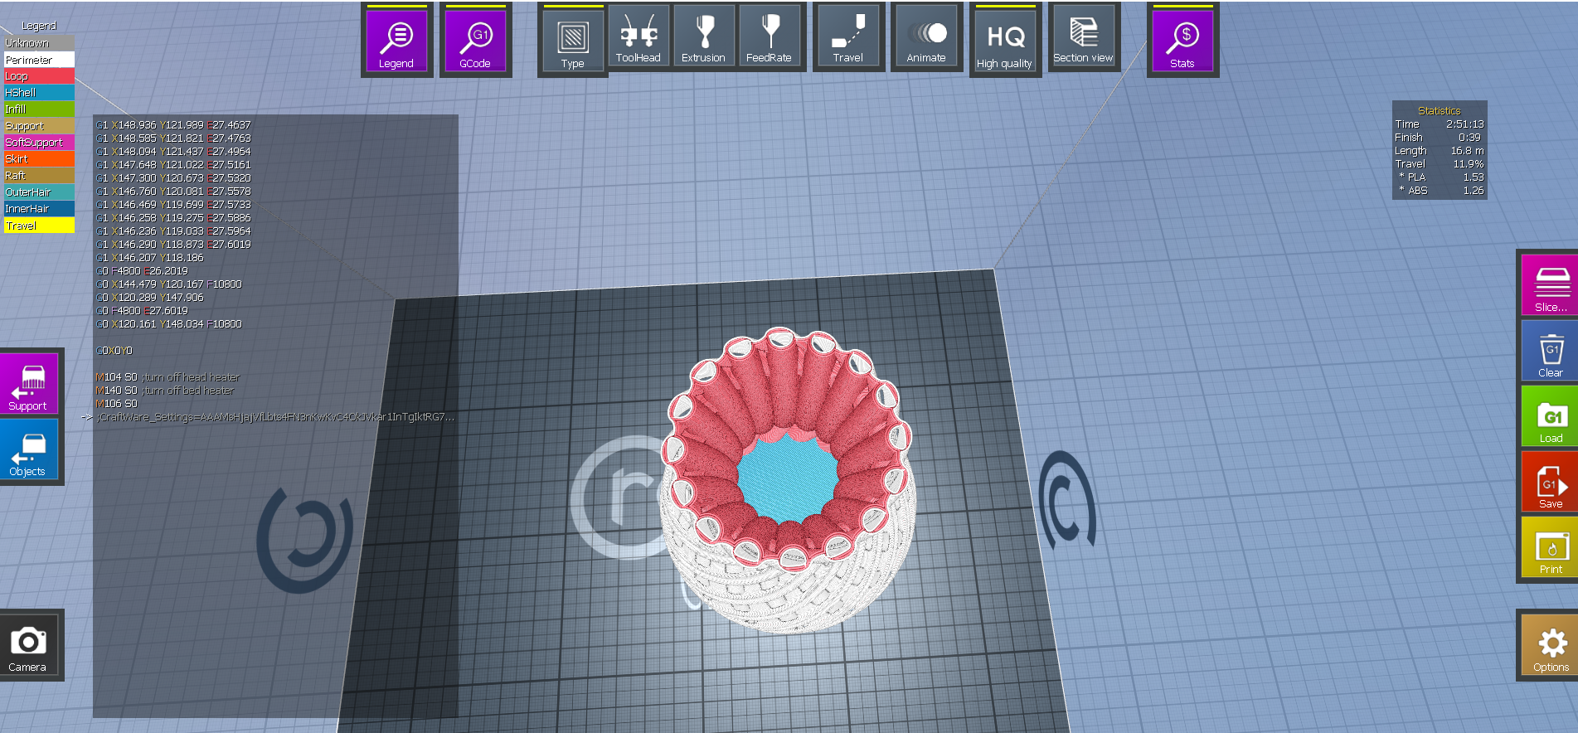Toggle the Animate button

click(926, 36)
